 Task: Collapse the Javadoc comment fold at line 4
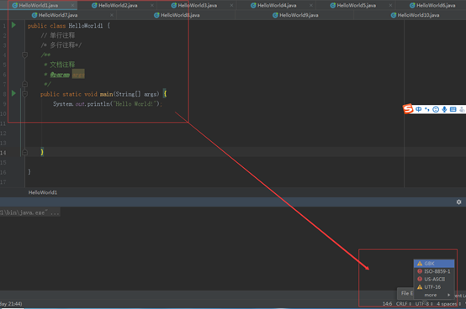coord(25,55)
